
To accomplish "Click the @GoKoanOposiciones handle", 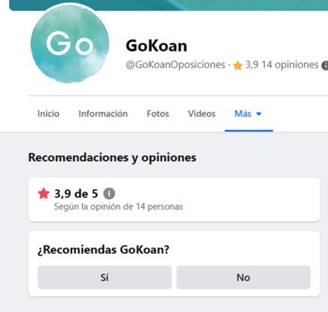I will coord(176,65).
